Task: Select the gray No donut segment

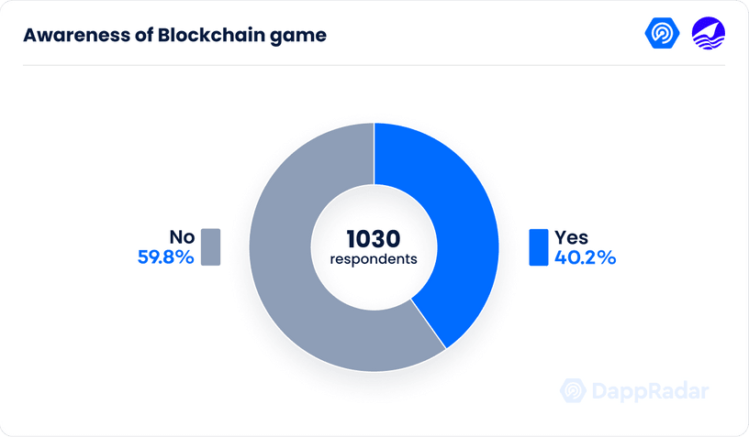Action: [294, 275]
